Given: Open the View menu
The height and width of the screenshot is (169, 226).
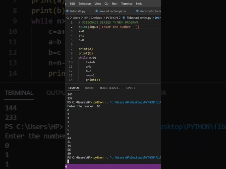Looking at the screenshot, I should (x=97, y=4).
